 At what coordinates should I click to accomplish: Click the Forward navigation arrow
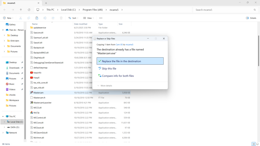click(13, 10)
